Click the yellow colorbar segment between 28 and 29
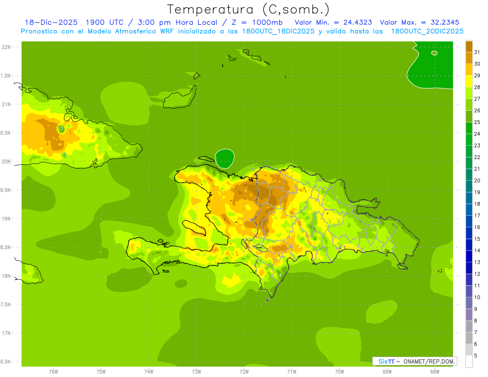This screenshot has height=377, width=488. 469,81
